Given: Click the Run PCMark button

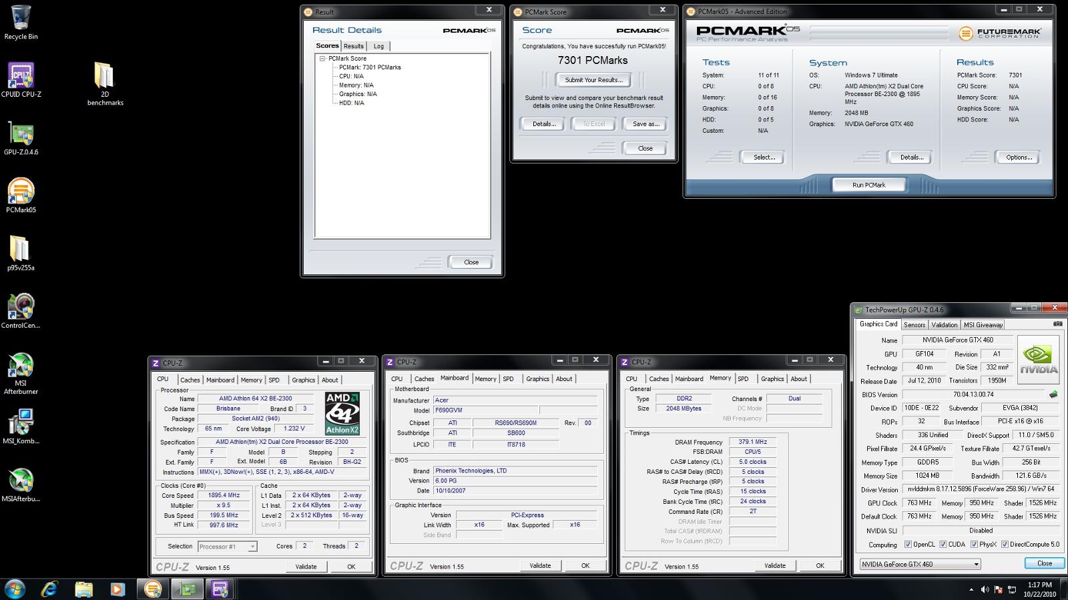Looking at the screenshot, I should pyautogui.click(x=868, y=185).
